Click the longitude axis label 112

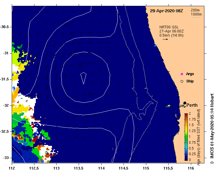pyautogui.click(x=12, y=168)
